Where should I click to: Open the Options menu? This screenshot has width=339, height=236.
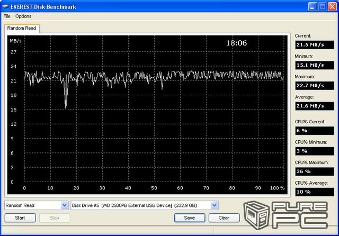coord(23,16)
